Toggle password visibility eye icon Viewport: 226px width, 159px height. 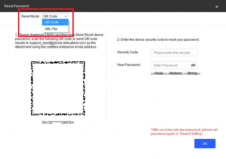193,65
